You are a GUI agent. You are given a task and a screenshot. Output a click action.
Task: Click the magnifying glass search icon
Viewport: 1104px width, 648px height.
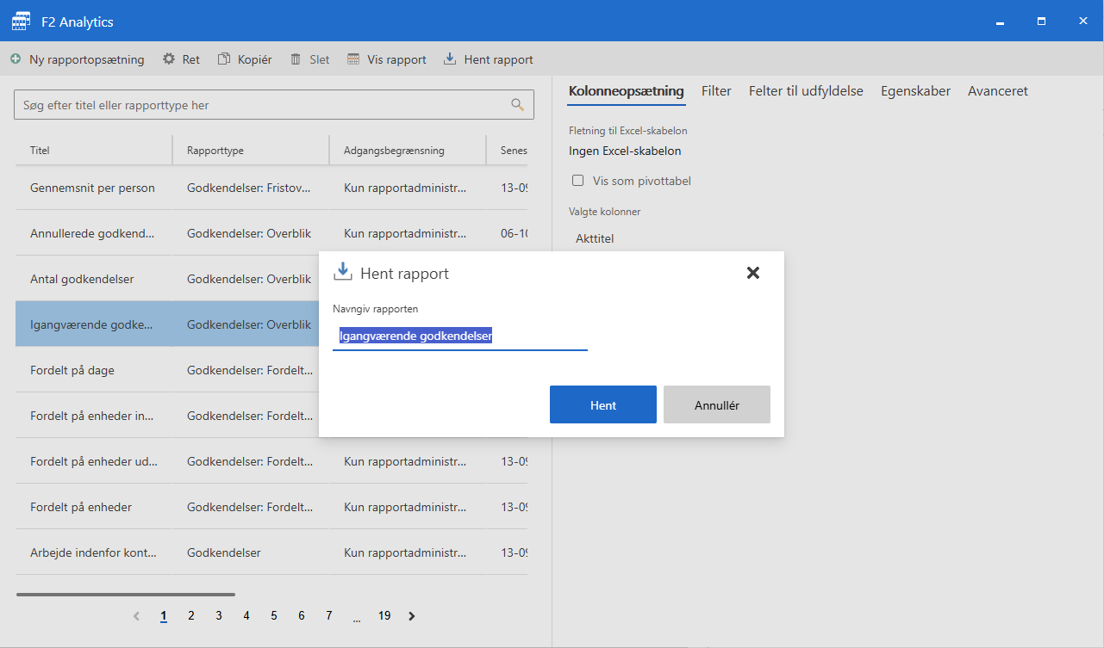pyautogui.click(x=517, y=105)
